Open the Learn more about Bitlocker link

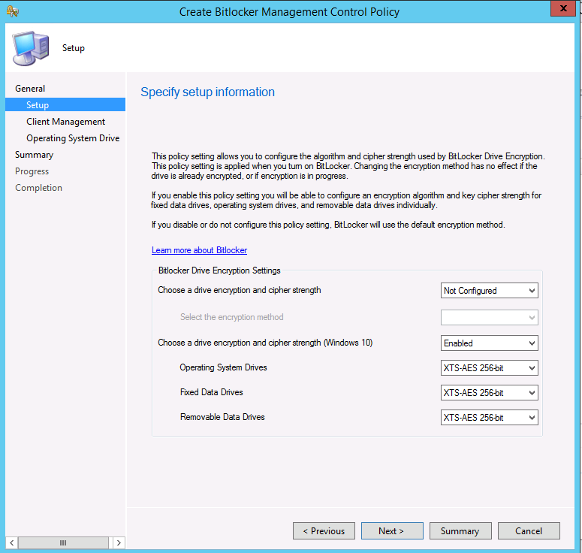click(x=199, y=250)
